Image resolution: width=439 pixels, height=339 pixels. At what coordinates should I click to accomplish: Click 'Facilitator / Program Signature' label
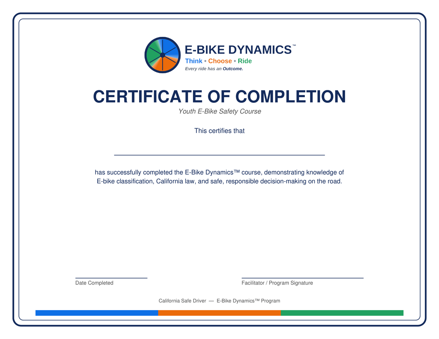coord(277,283)
